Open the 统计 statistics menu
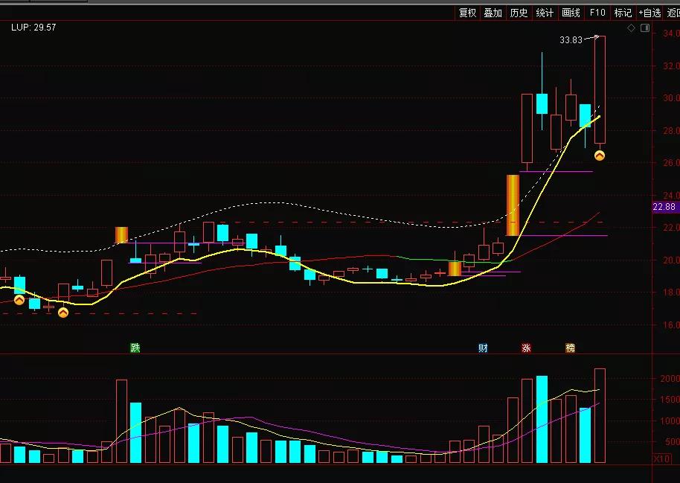 pos(545,13)
